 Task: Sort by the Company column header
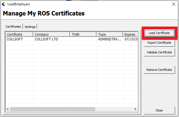pos(51,34)
